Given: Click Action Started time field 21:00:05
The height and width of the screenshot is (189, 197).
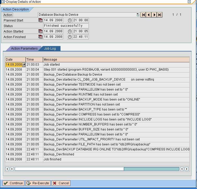Looking at the screenshot, I should (81, 31).
